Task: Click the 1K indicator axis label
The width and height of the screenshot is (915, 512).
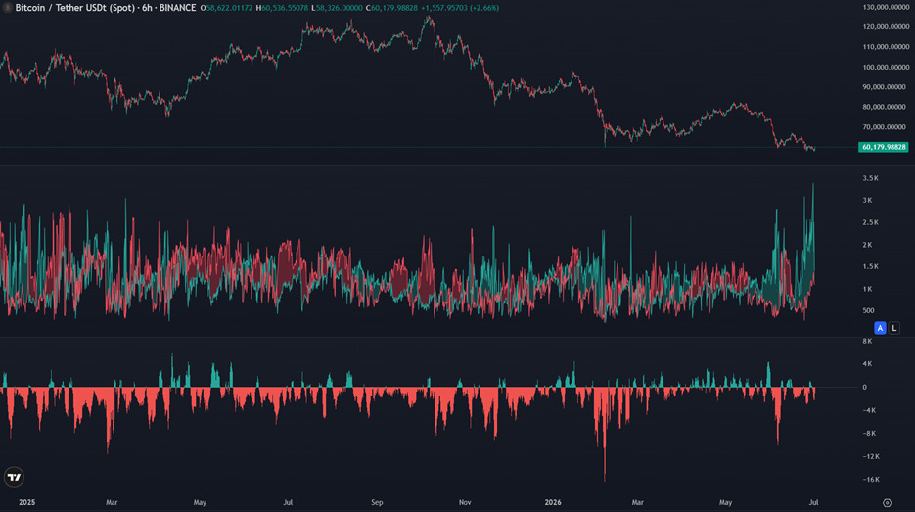Action: coord(868,289)
